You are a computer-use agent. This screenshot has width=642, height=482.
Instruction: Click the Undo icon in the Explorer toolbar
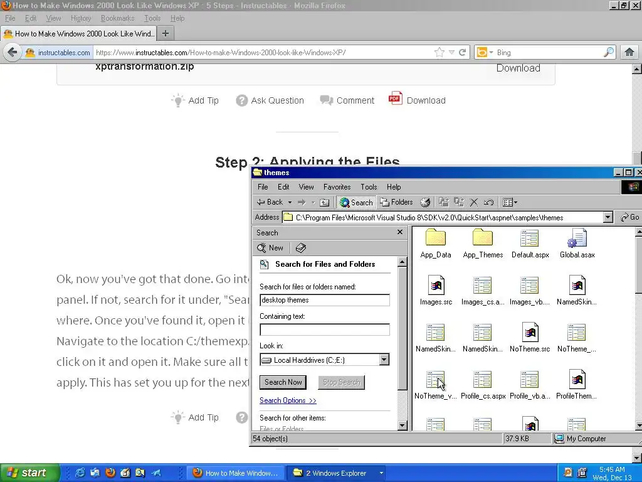488,202
